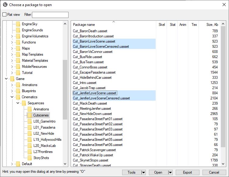Image resolution: width=229 pixels, height=177 pixels.
Task: Open the Tools button dropdown arrow
Action: tap(143, 172)
